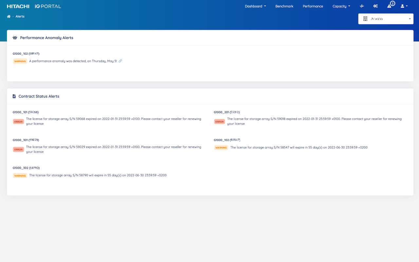Click the home icon in breadcrumb
This screenshot has width=419, height=262.
click(x=9, y=16)
